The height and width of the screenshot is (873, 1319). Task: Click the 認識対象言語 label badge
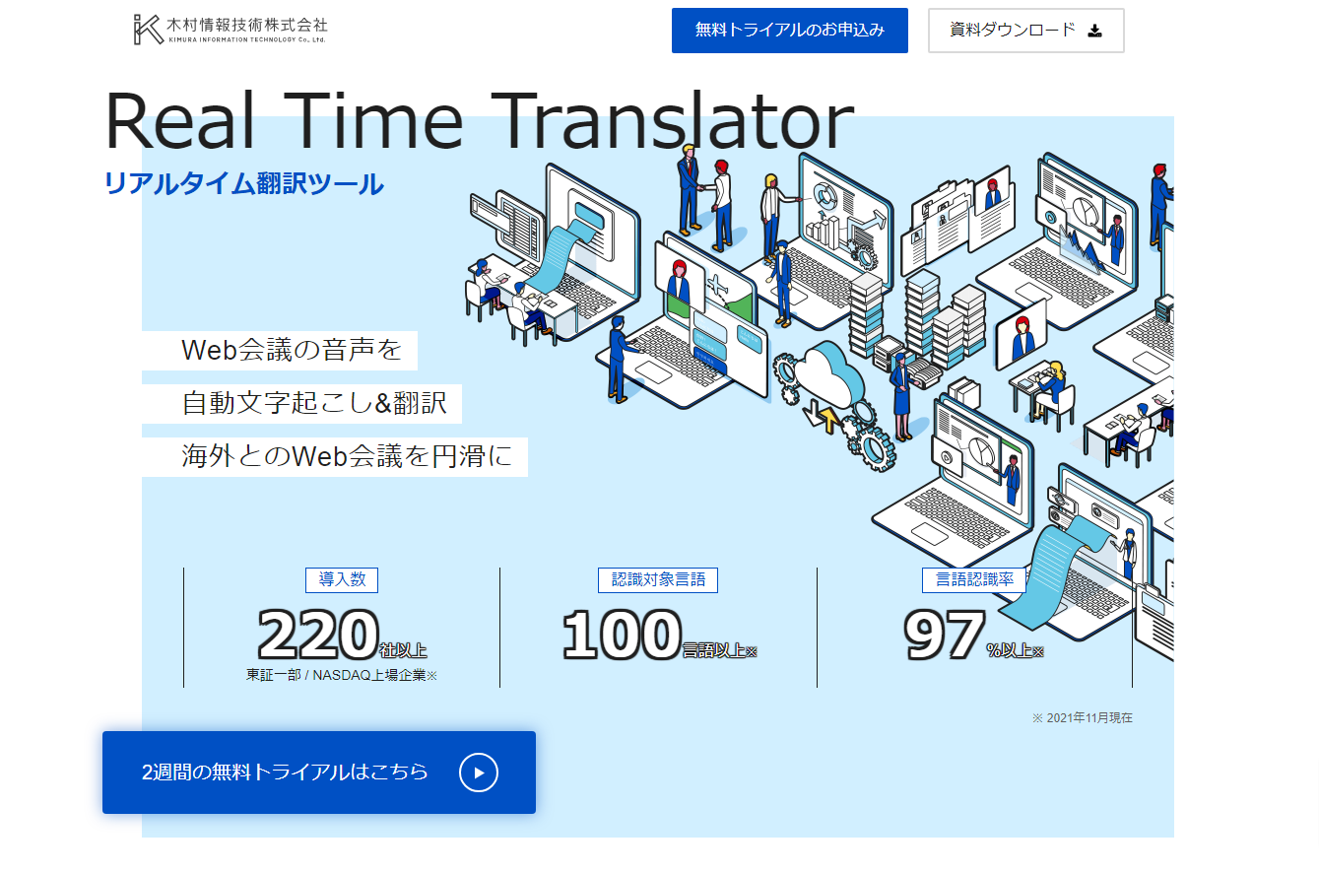coord(656,579)
